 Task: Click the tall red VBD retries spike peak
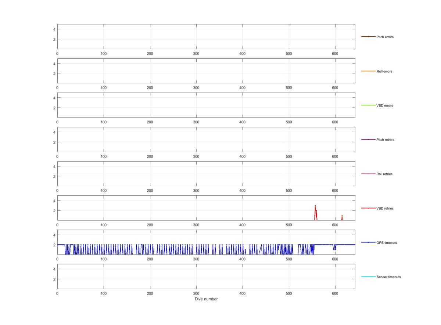(x=315, y=206)
